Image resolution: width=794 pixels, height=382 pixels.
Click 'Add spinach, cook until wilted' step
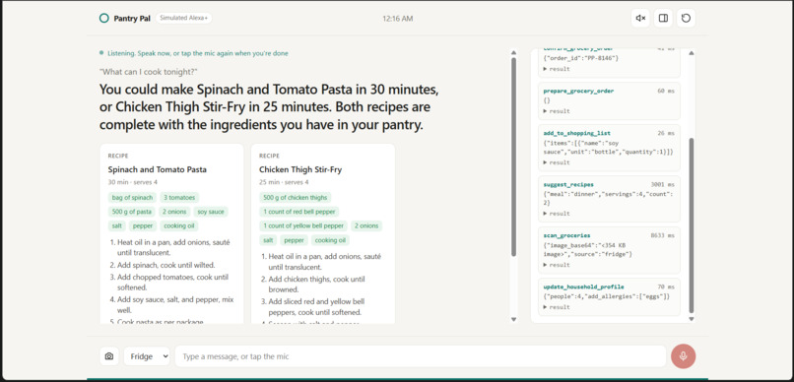[166, 265]
